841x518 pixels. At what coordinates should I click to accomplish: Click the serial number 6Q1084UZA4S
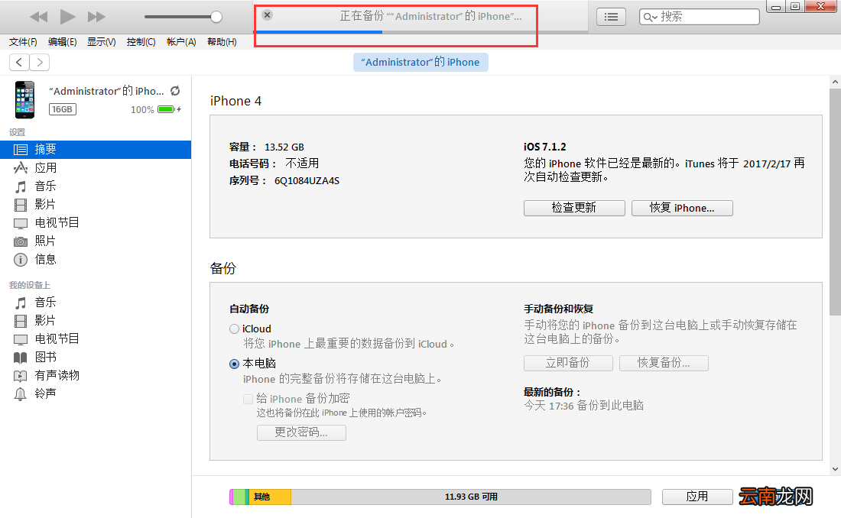[307, 181]
